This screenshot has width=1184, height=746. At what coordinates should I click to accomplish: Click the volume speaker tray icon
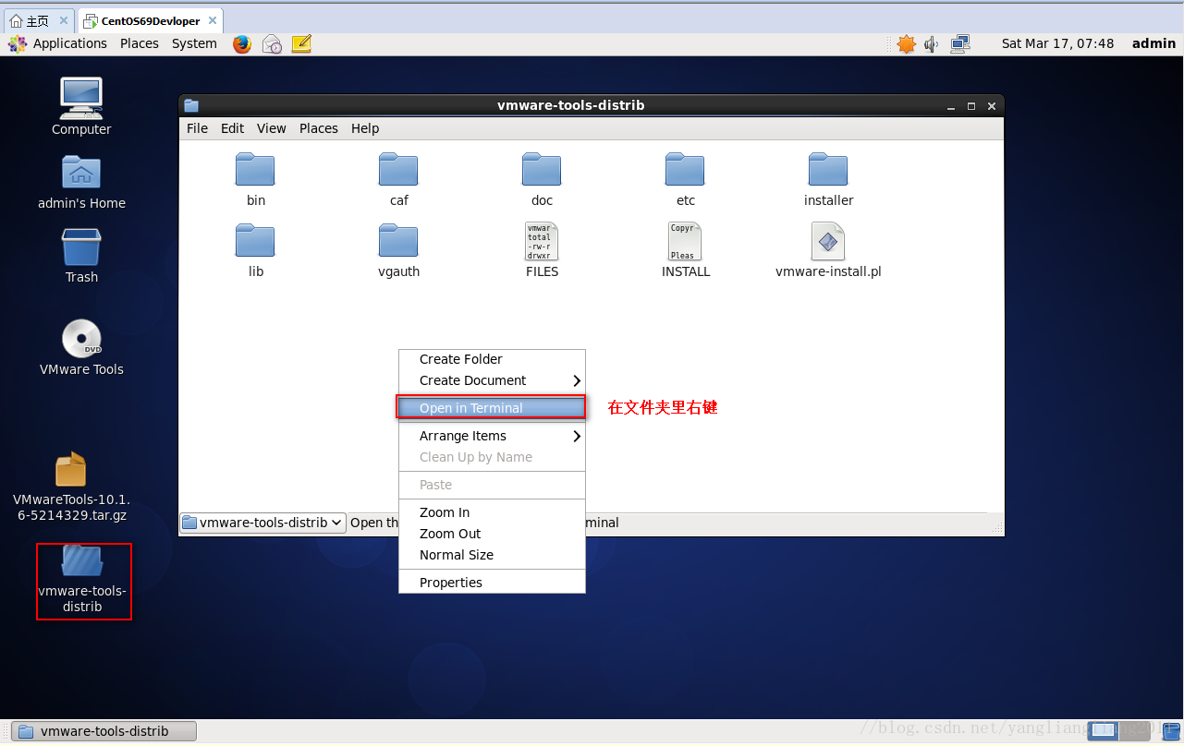click(932, 43)
